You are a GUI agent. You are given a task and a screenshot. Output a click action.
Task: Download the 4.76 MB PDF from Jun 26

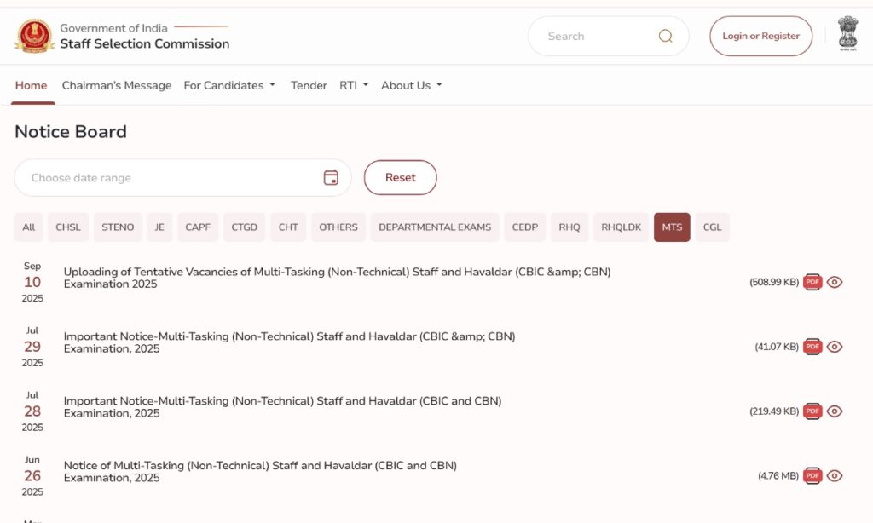[812, 475]
